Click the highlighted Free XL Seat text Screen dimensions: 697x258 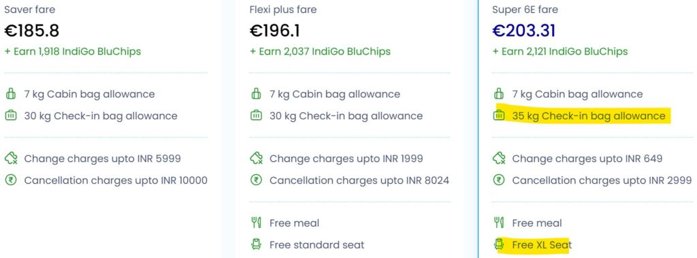(x=542, y=244)
